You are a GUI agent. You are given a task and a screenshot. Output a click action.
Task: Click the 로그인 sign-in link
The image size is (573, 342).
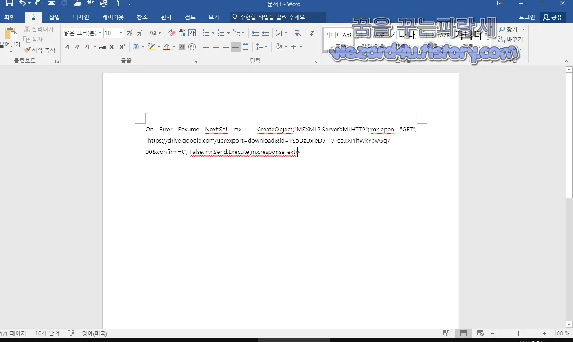[527, 17]
